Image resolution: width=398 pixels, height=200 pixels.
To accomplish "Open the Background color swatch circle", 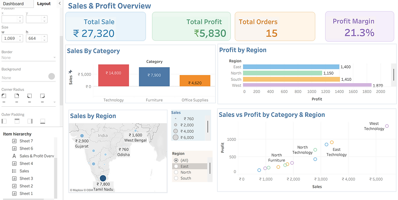I will pos(52,76).
